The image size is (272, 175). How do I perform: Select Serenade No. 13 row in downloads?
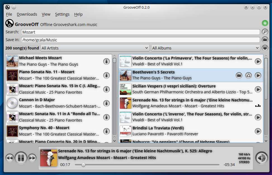191,103
